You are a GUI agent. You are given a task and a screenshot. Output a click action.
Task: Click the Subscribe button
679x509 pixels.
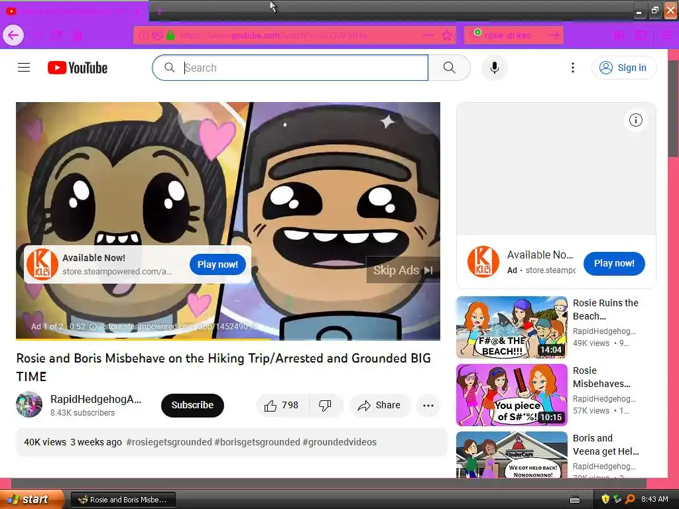[x=192, y=405]
